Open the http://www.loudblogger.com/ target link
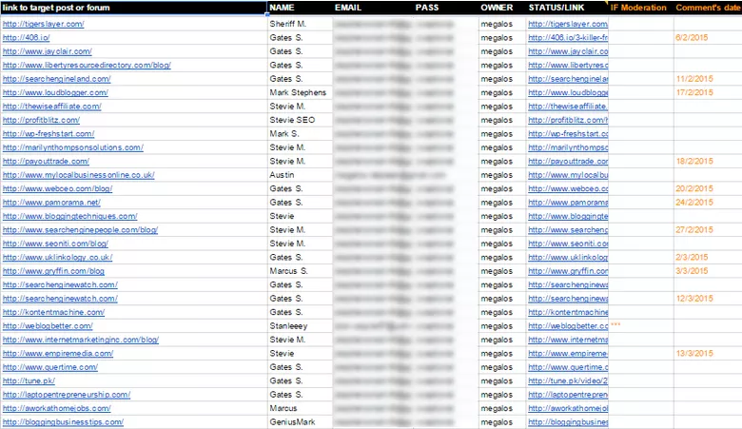Image resolution: width=742 pixels, height=429 pixels. click(x=55, y=92)
